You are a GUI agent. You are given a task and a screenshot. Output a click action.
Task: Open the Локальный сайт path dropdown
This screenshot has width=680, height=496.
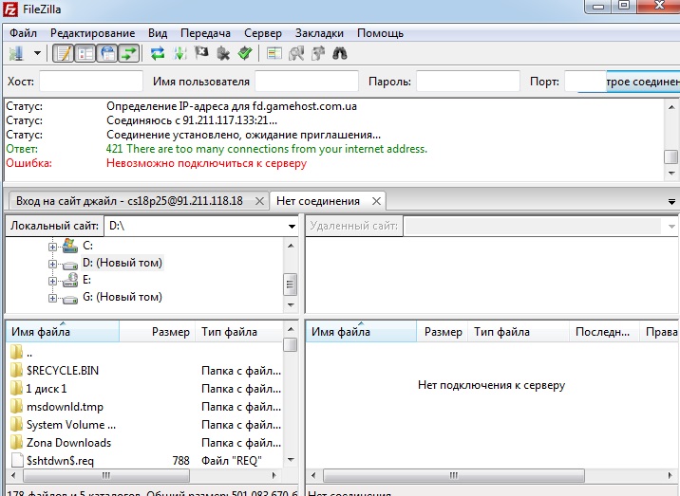coord(292,226)
